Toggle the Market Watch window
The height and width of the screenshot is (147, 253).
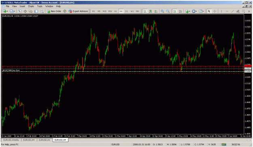(x=19, y=11)
